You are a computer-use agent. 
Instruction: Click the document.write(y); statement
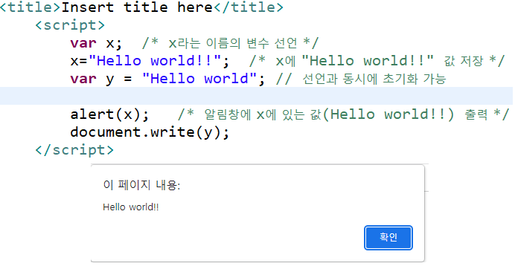pos(150,132)
